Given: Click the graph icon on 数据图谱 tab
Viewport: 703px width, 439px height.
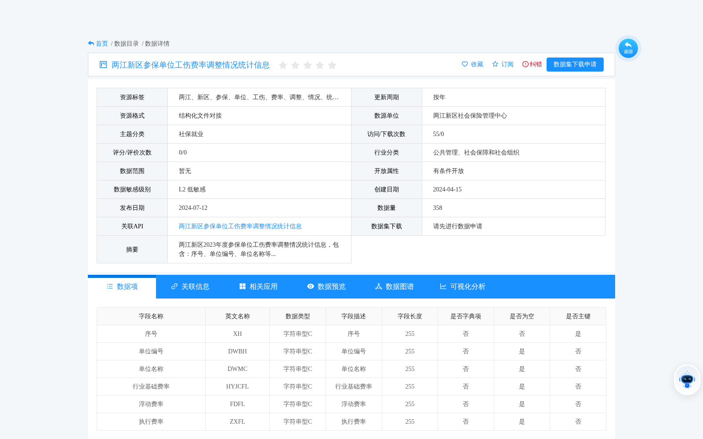Looking at the screenshot, I should pyautogui.click(x=379, y=286).
